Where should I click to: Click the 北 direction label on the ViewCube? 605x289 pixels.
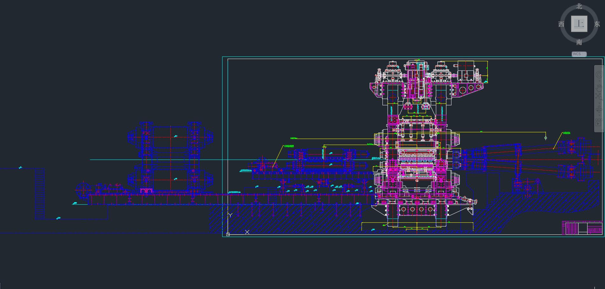pyautogui.click(x=579, y=6)
